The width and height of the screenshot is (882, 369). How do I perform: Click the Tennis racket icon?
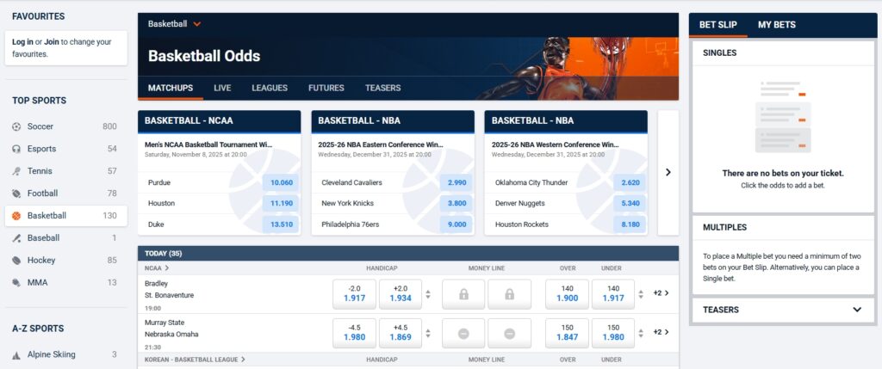(16, 171)
